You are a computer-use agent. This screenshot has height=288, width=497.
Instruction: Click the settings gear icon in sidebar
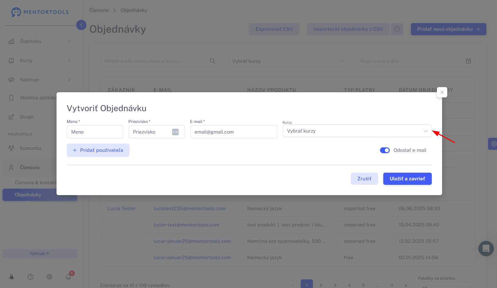coord(49,277)
